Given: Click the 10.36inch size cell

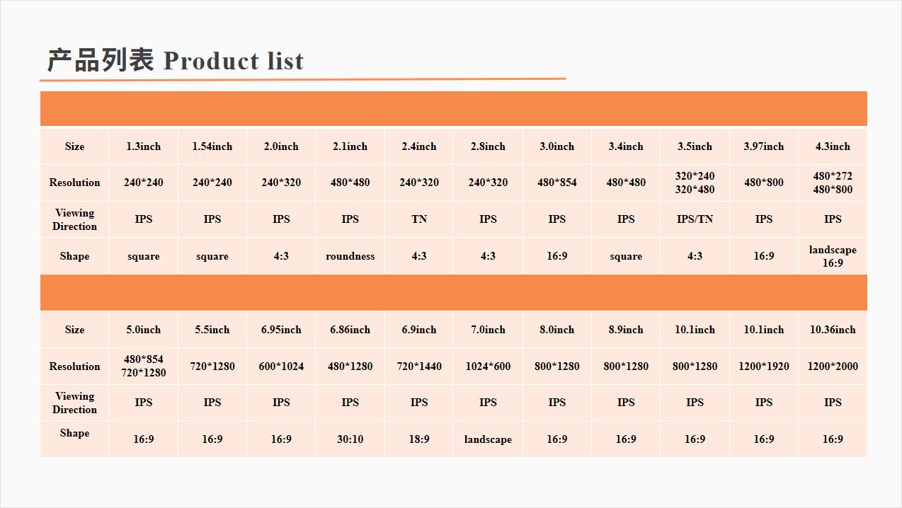Looking at the screenshot, I should click(x=833, y=330).
